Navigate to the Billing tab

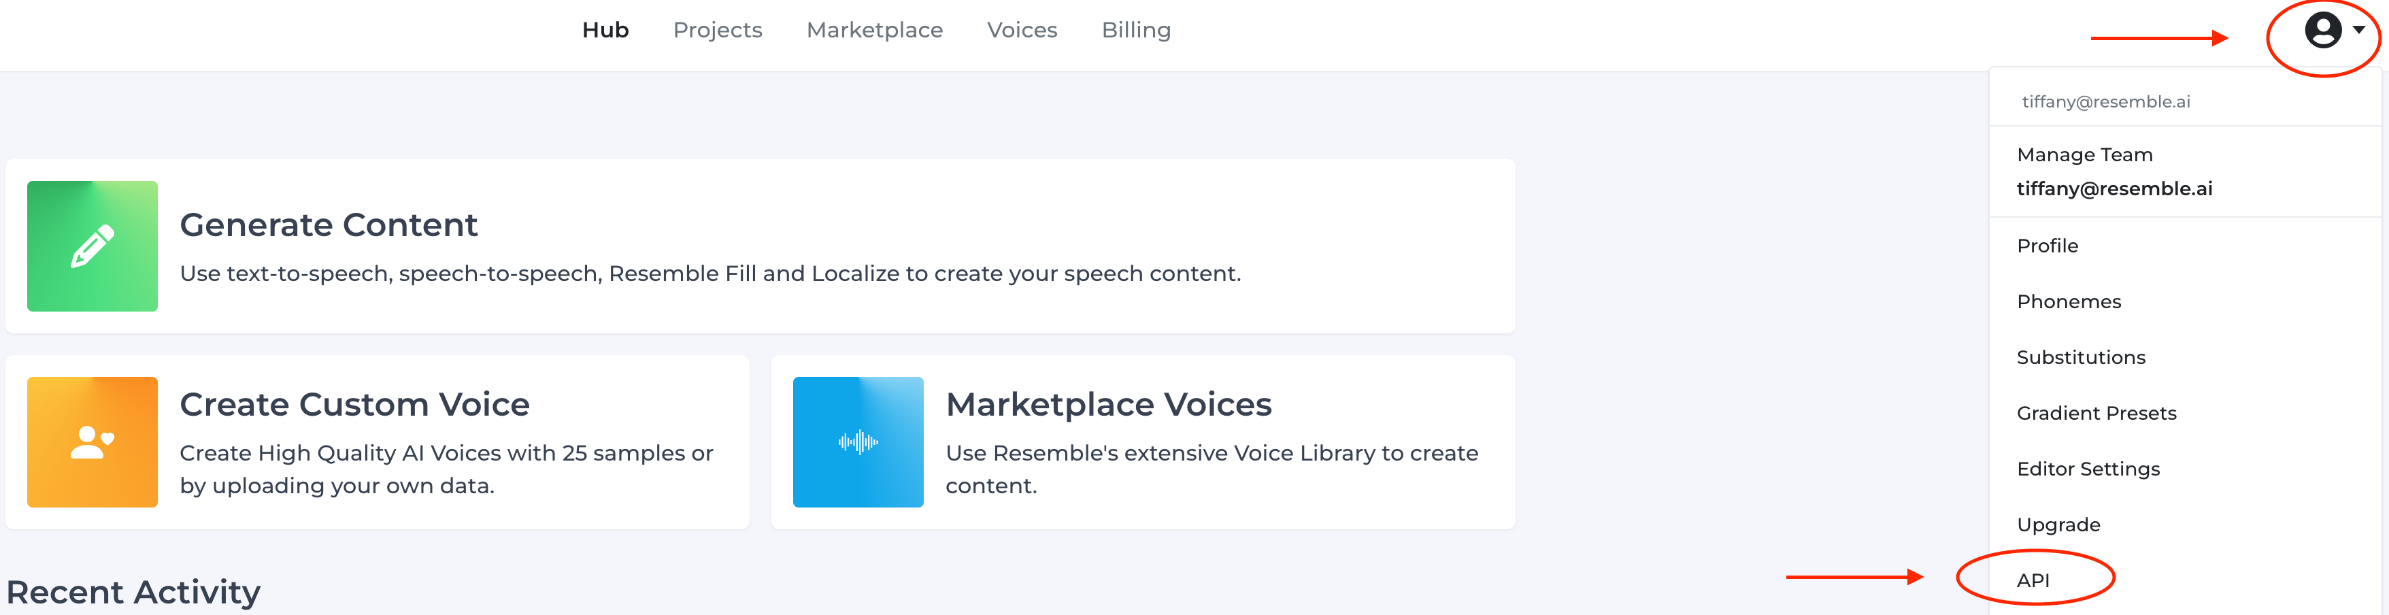point(1135,31)
